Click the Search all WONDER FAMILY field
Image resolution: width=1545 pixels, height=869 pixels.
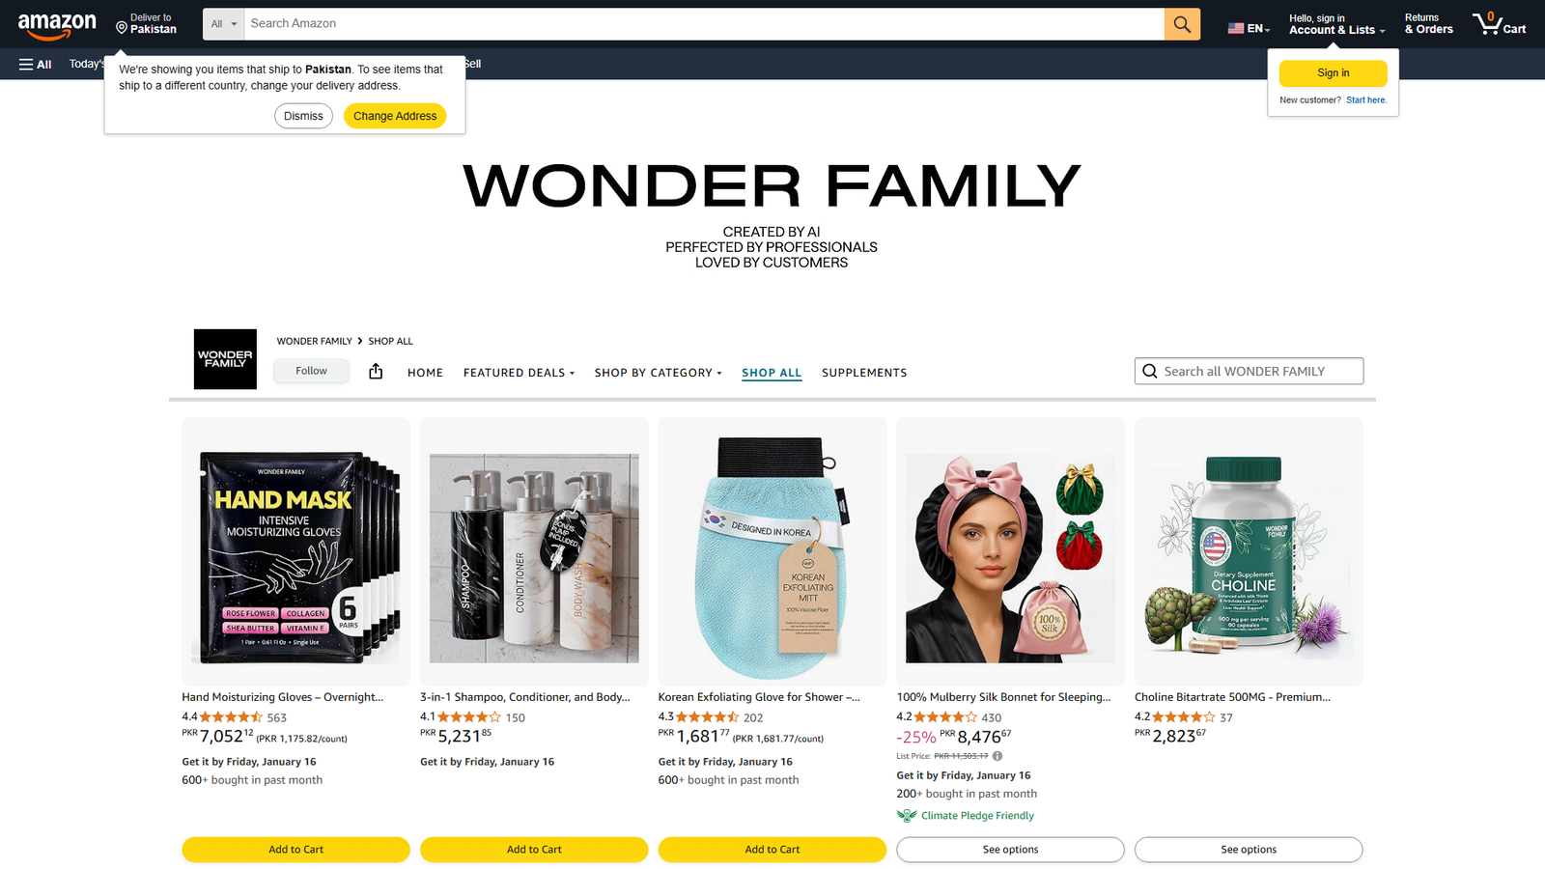pos(1249,371)
